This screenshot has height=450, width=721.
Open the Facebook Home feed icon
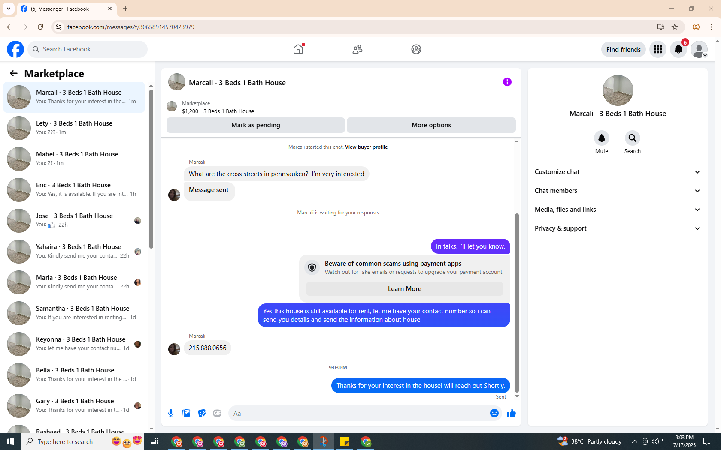(298, 49)
